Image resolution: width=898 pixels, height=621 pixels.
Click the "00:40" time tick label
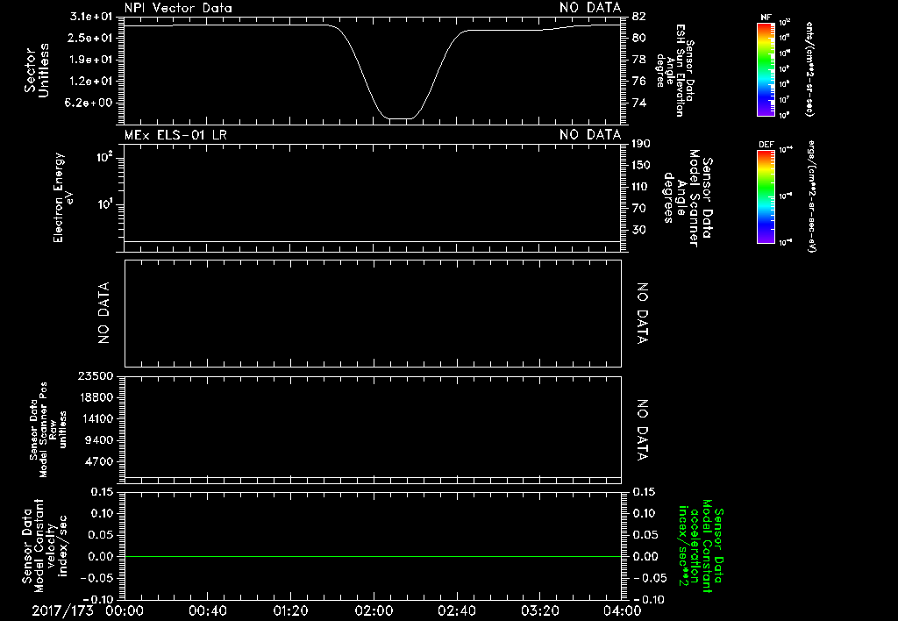(x=207, y=610)
